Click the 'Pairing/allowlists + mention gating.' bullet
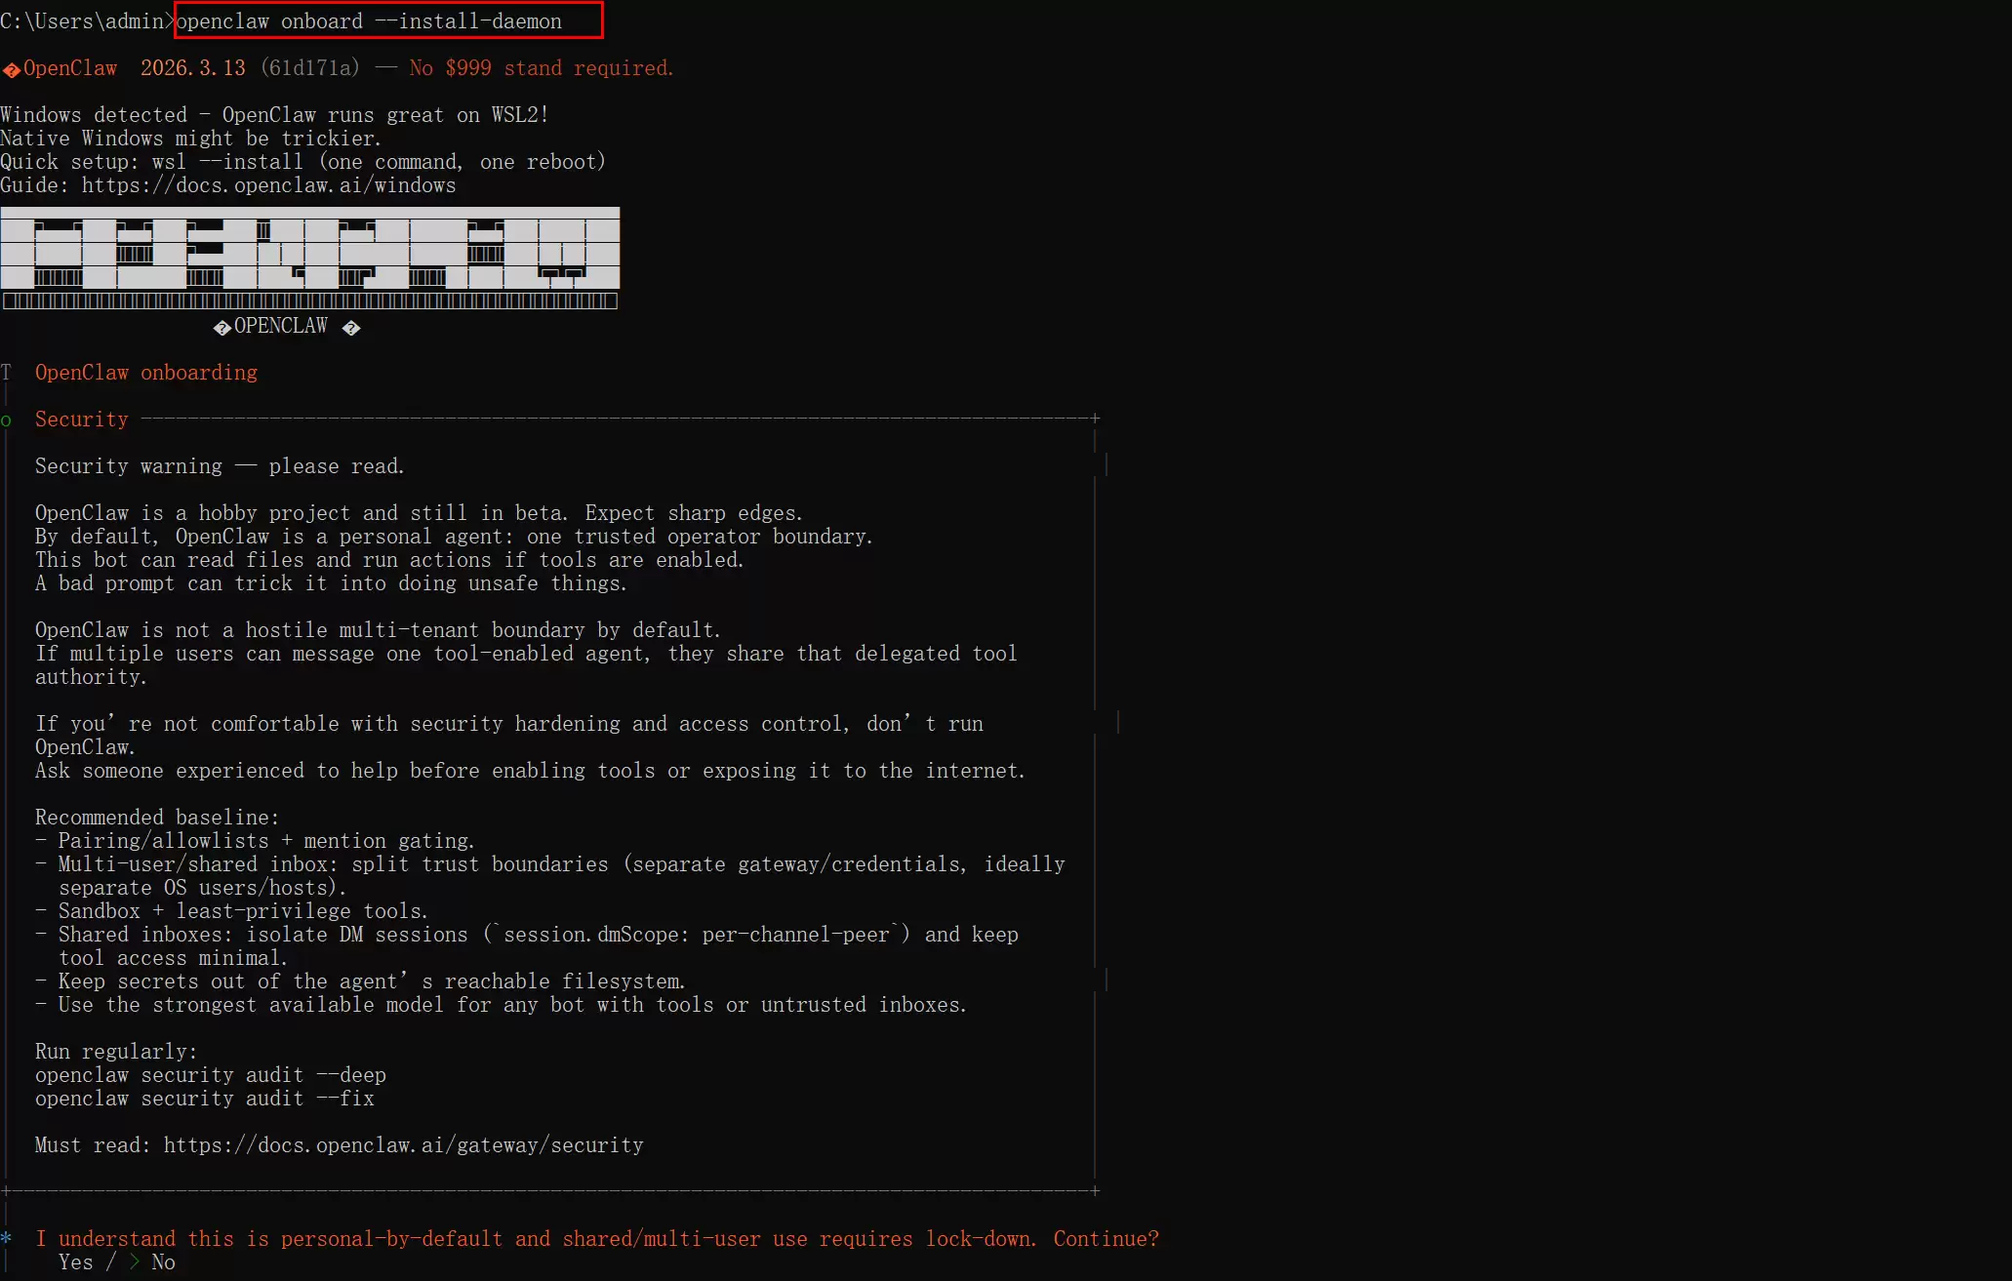 pyautogui.click(x=255, y=841)
